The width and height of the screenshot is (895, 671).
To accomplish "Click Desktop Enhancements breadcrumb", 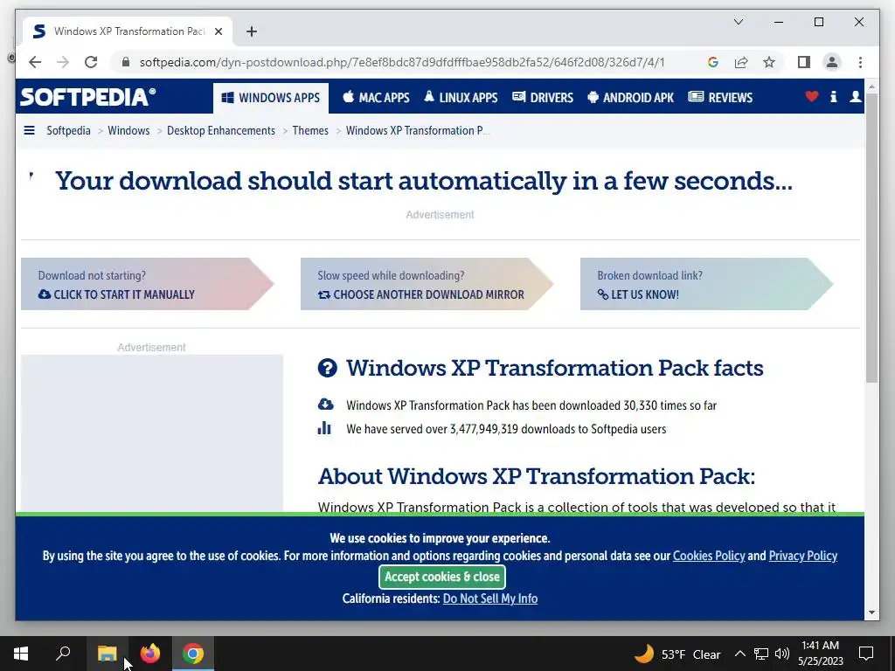I will pos(221,130).
